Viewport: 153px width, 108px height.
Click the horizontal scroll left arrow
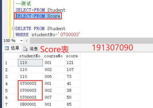point(27,41)
